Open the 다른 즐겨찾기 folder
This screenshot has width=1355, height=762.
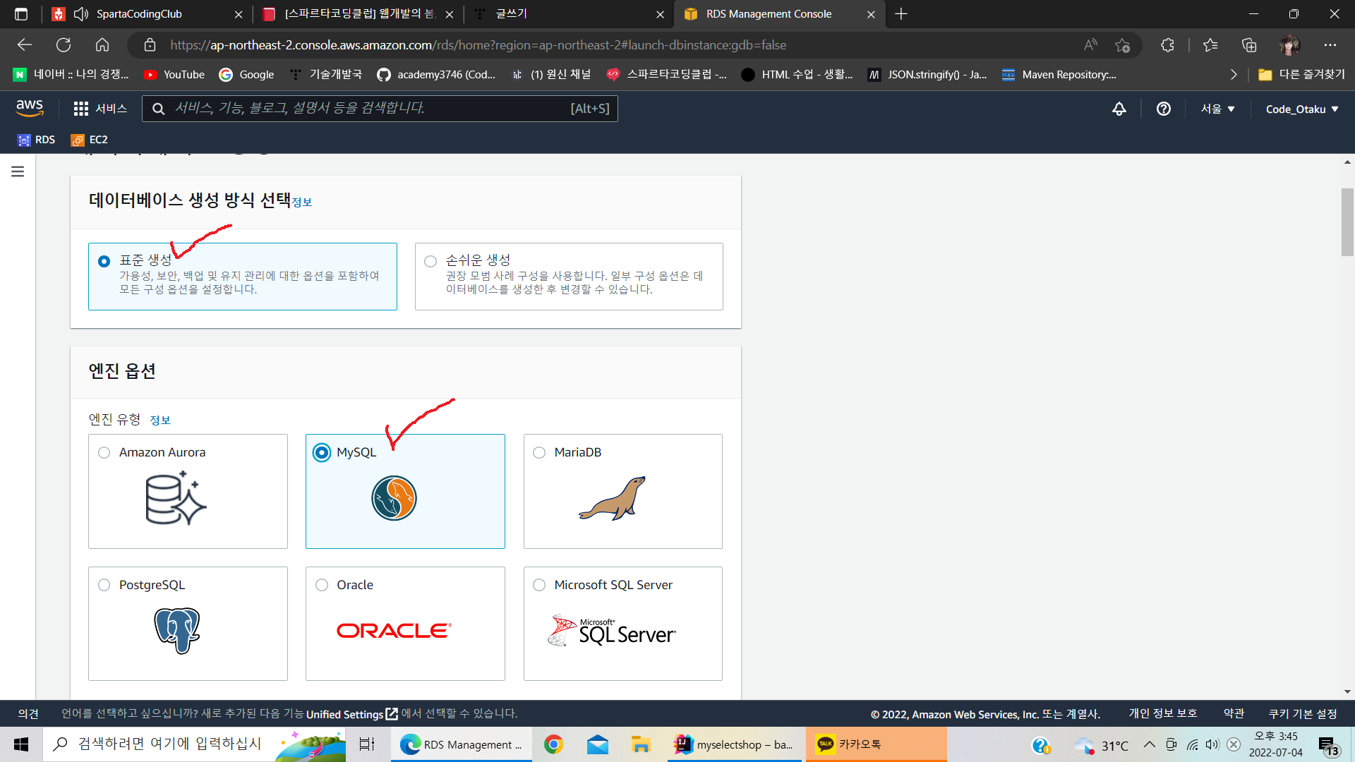(1302, 75)
